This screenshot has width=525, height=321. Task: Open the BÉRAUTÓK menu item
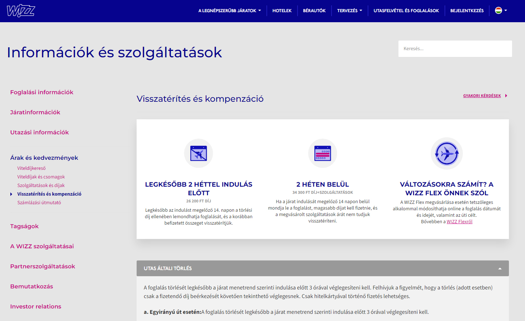tap(314, 10)
